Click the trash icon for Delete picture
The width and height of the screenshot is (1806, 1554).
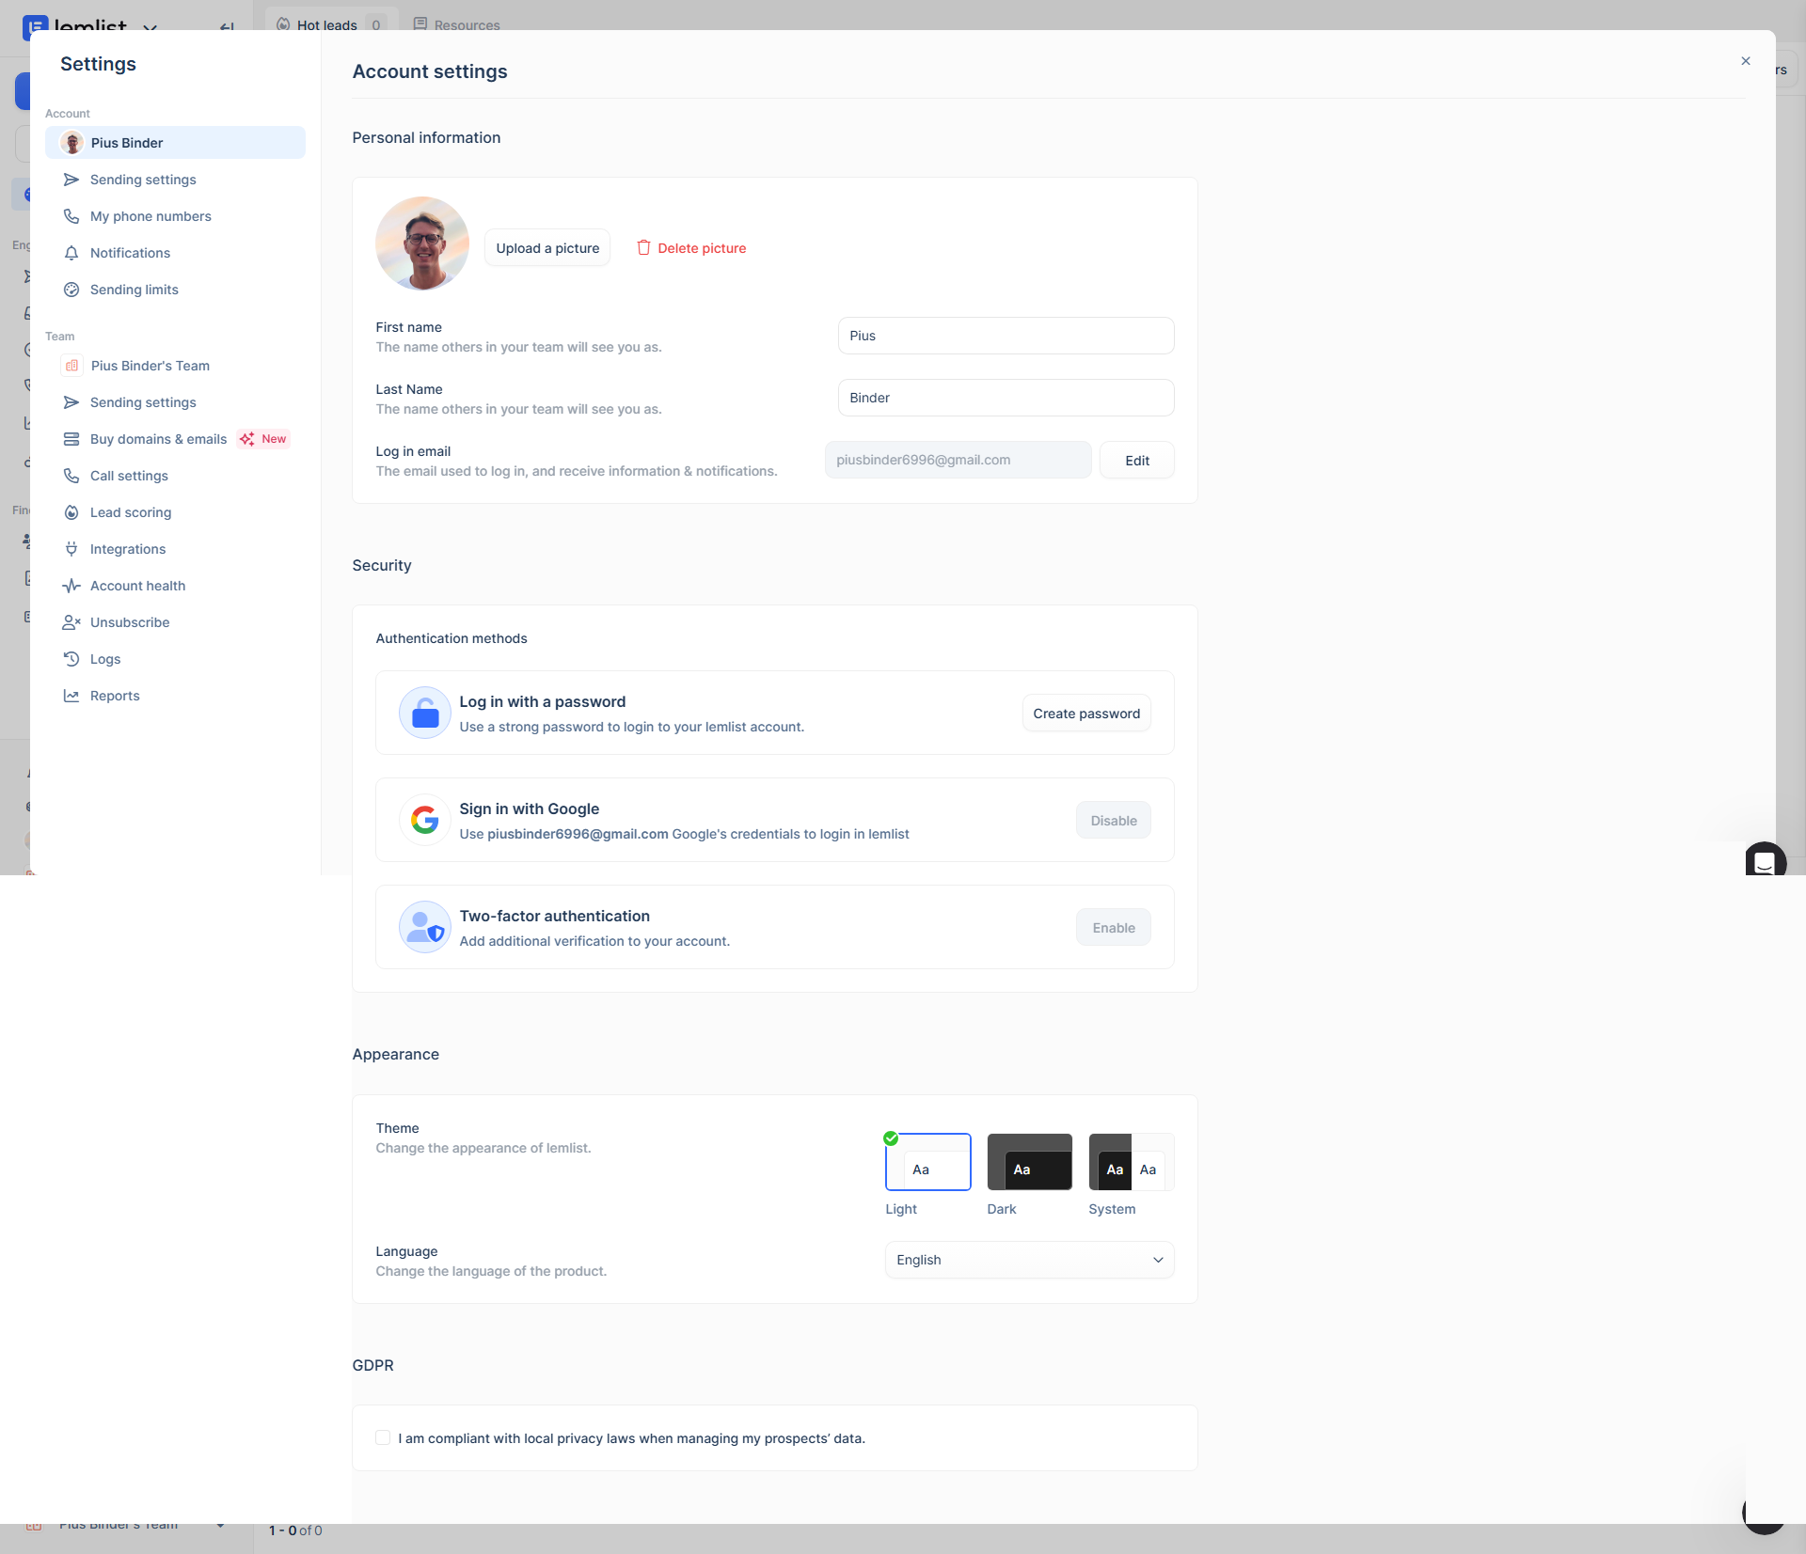(x=643, y=248)
